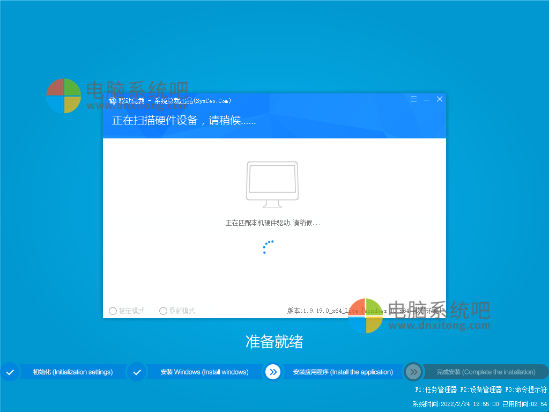Click the 驱动总裁 application icon in title bar

(113, 100)
